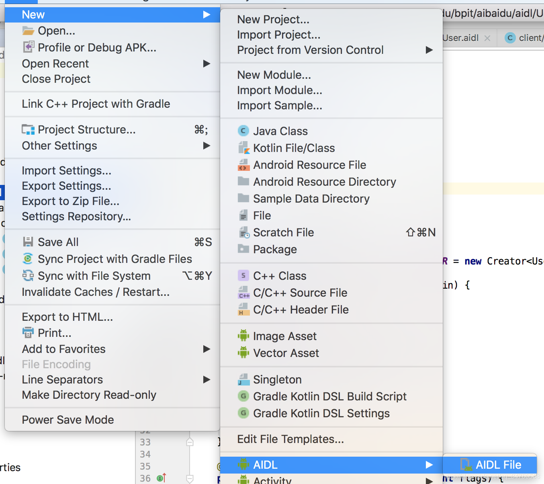Click the Save All floppy icon
This screenshot has height=484, width=544.
pos(28,242)
